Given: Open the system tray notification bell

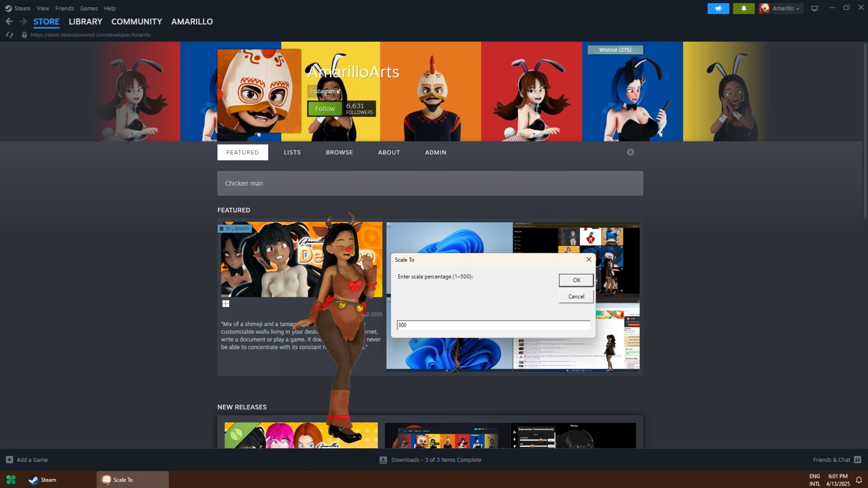Looking at the screenshot, I should (859, 480).
